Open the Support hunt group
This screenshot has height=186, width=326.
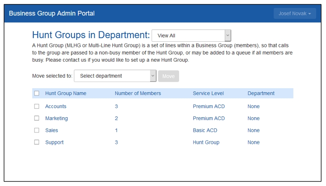54,142
